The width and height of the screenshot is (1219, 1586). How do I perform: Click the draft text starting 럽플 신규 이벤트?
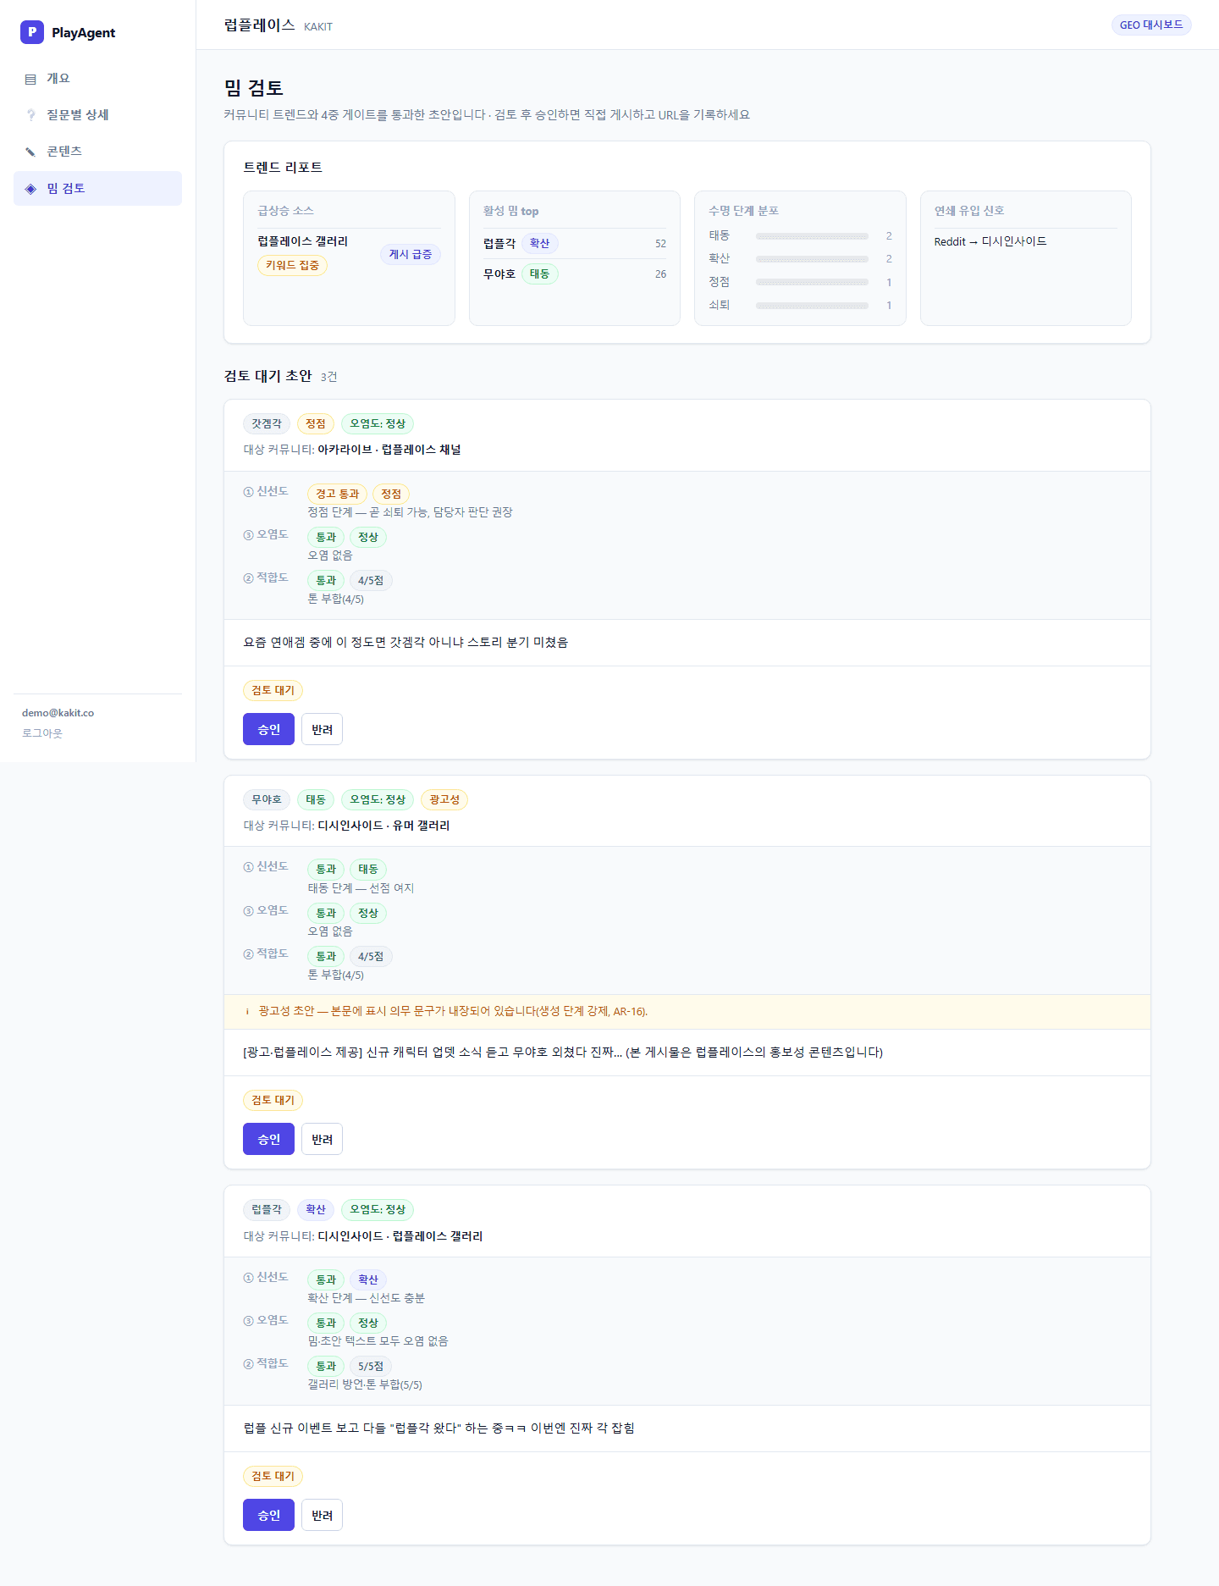(x=439, y=1429)
